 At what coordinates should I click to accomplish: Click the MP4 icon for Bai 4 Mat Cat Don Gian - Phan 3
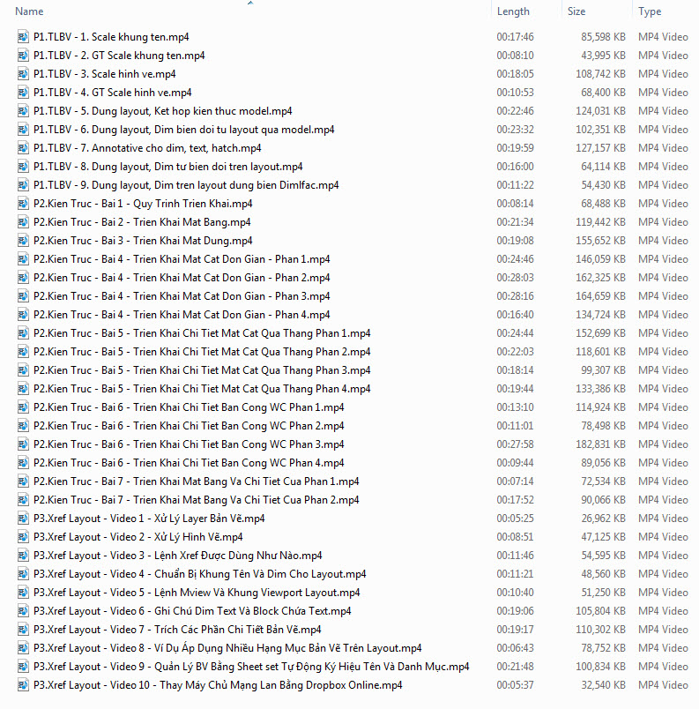click(23, 296)
